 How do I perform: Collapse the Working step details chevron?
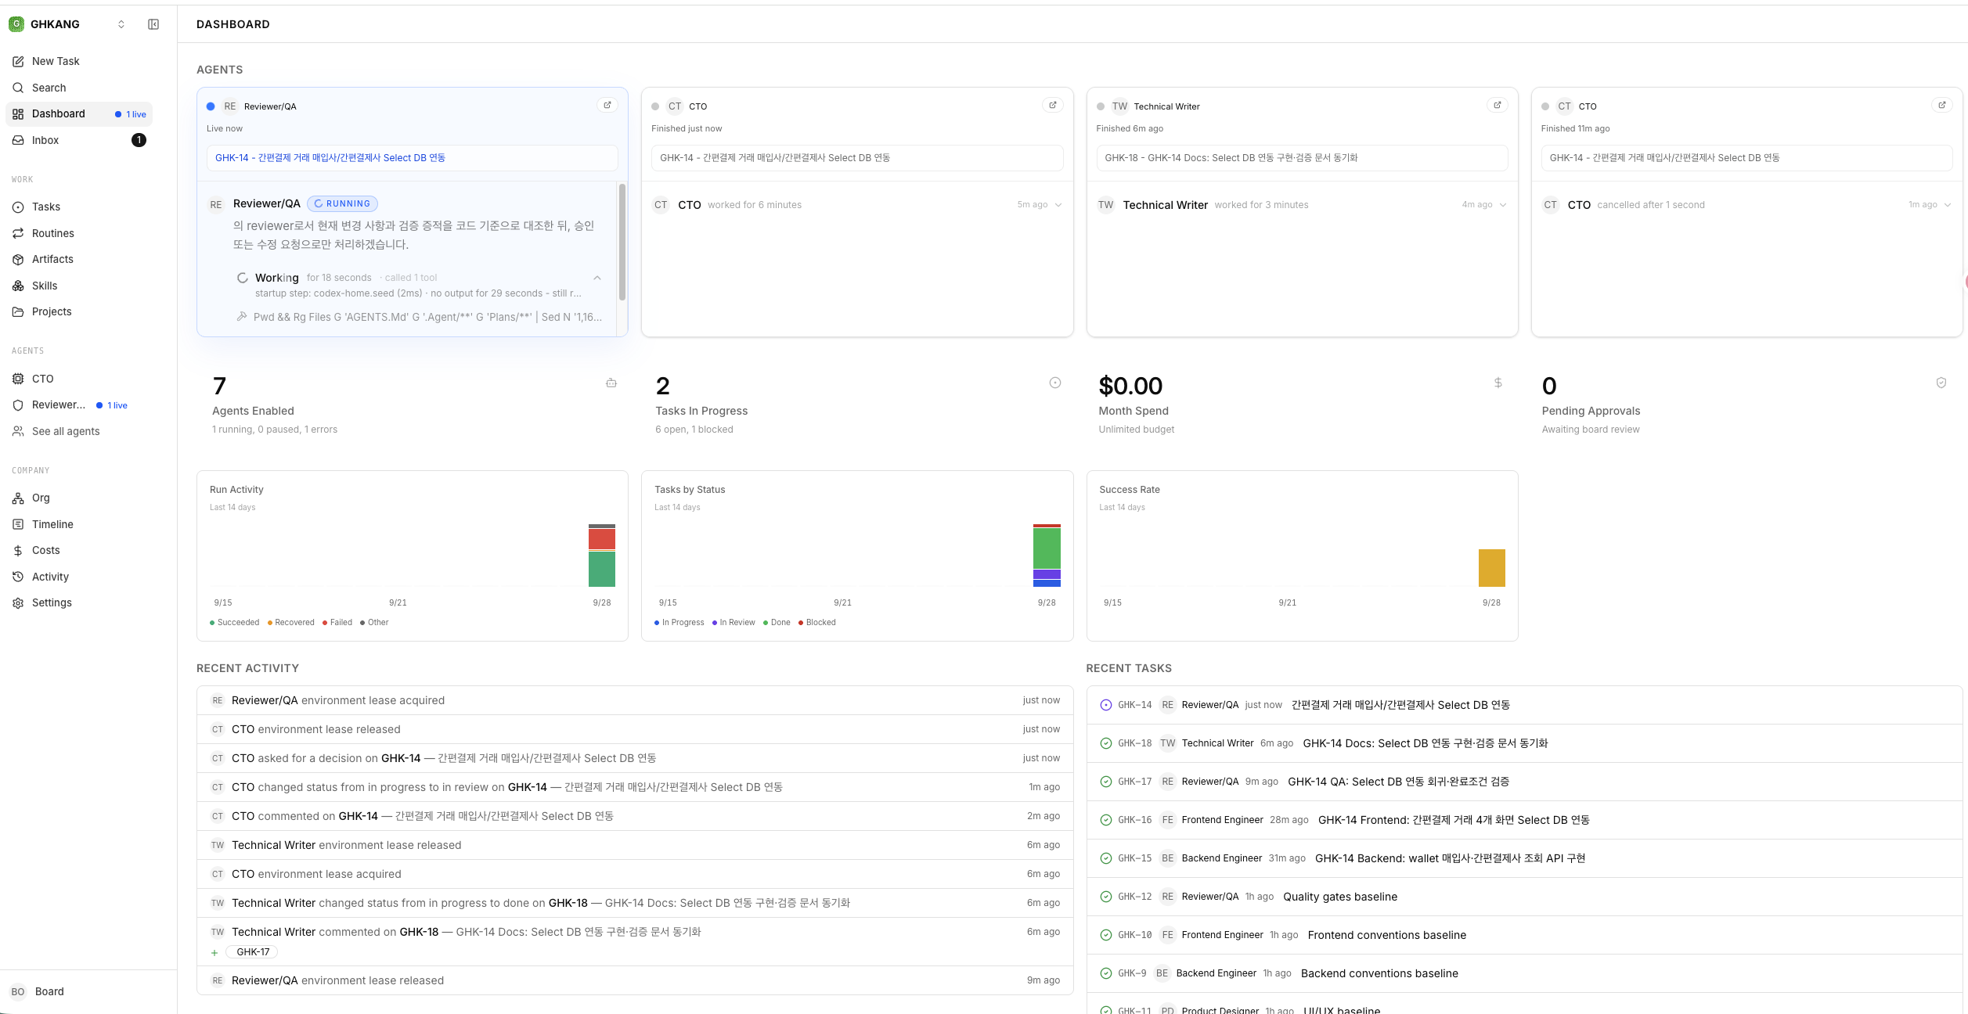[x=597, y=278]
